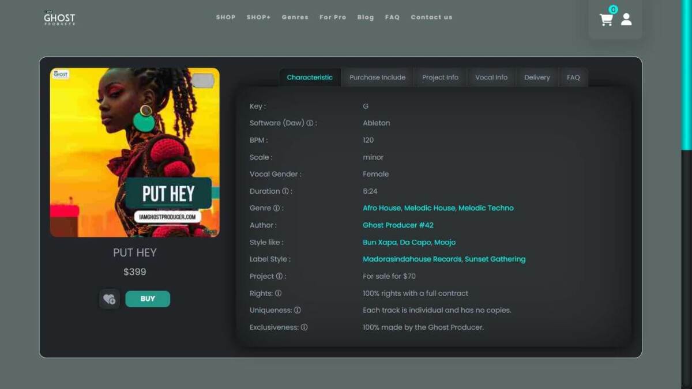Image resolution: width=692 pixels, height=389 pixels.
Task: Open For Pro in the top navigation
Action: click(x=333, y=17)
